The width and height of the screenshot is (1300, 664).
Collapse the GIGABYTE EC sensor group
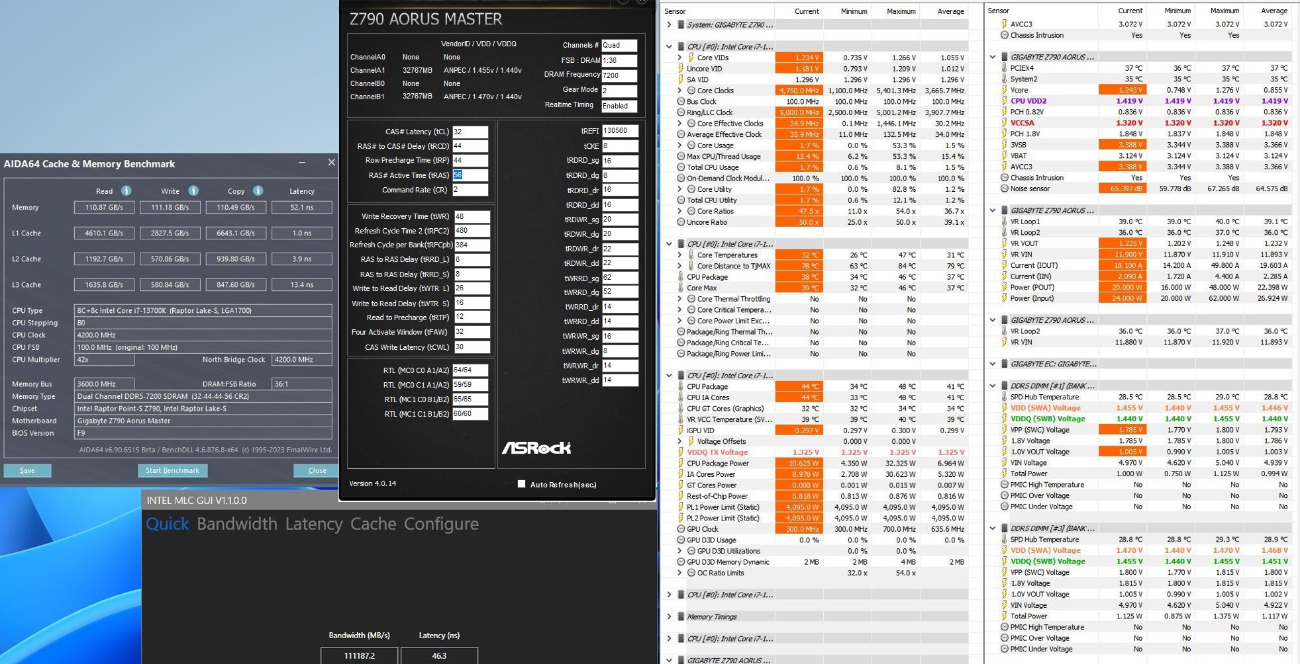993,364
